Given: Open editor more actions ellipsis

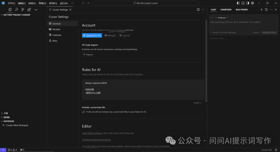Looking at the screenshot, I should pyautogui.click(x=203, y=10).
